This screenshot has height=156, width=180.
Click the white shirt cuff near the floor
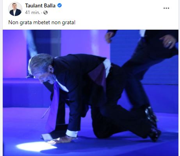72,133
